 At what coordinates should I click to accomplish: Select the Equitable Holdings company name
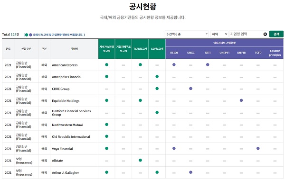coord(66,101)
